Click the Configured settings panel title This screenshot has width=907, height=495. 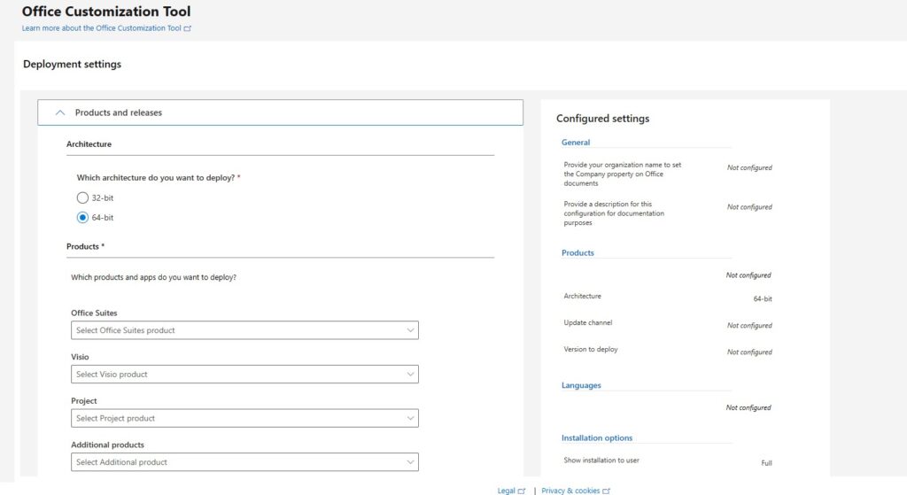(602, 119)
